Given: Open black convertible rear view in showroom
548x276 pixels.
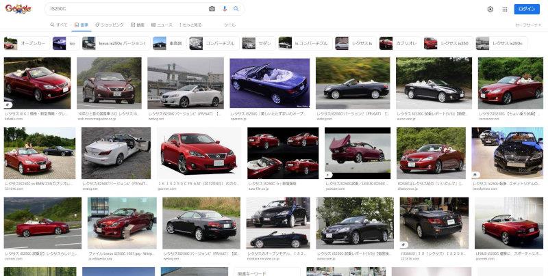Looking at the screenshot, I should point(434,223).
